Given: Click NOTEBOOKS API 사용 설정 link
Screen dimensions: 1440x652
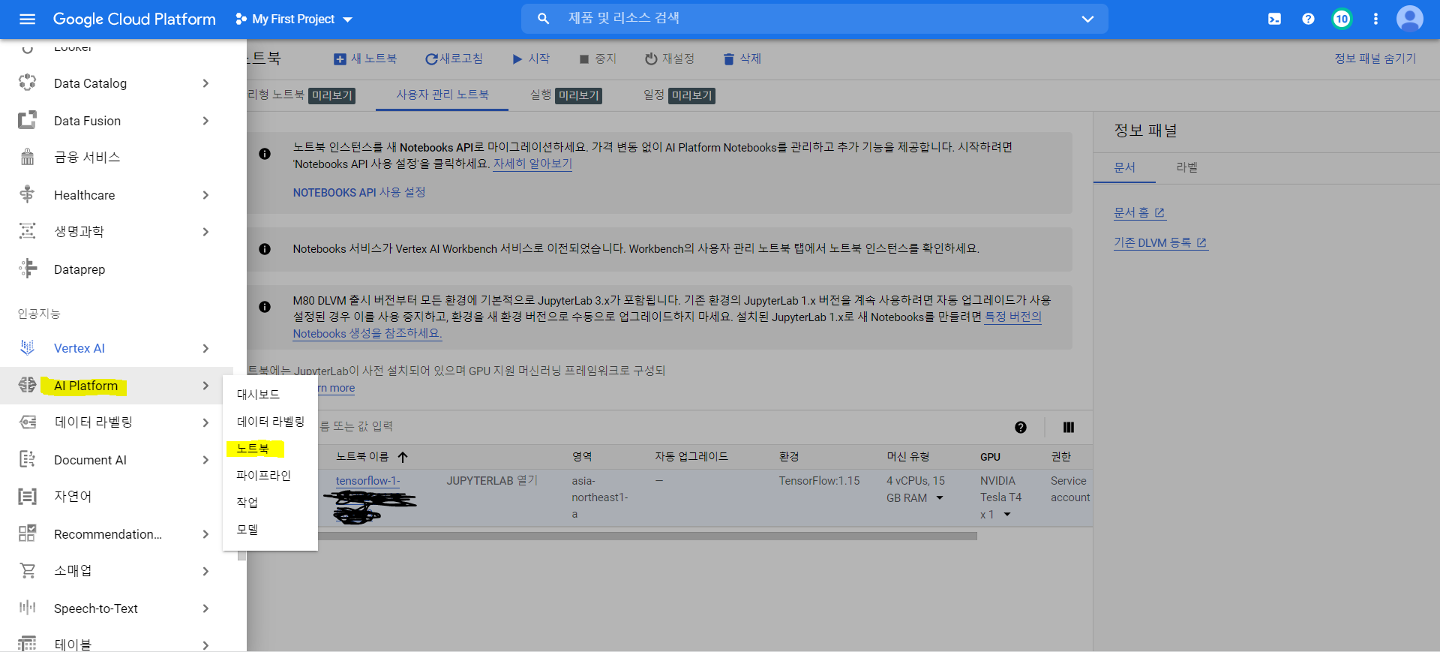Looking at the screenshot, I should 359,192.
